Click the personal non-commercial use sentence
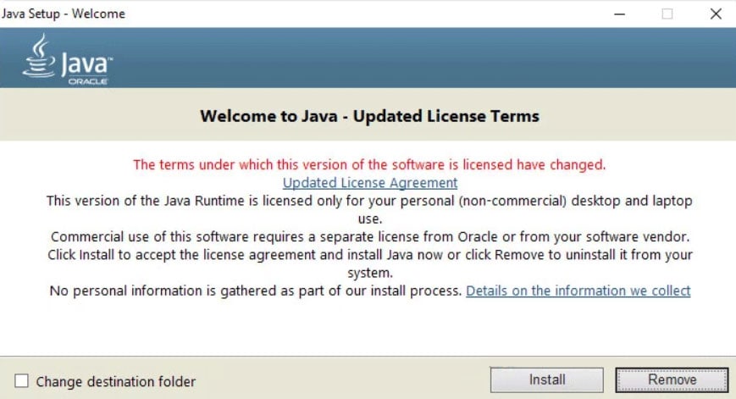736x399 pixels. tap(369, 201)
